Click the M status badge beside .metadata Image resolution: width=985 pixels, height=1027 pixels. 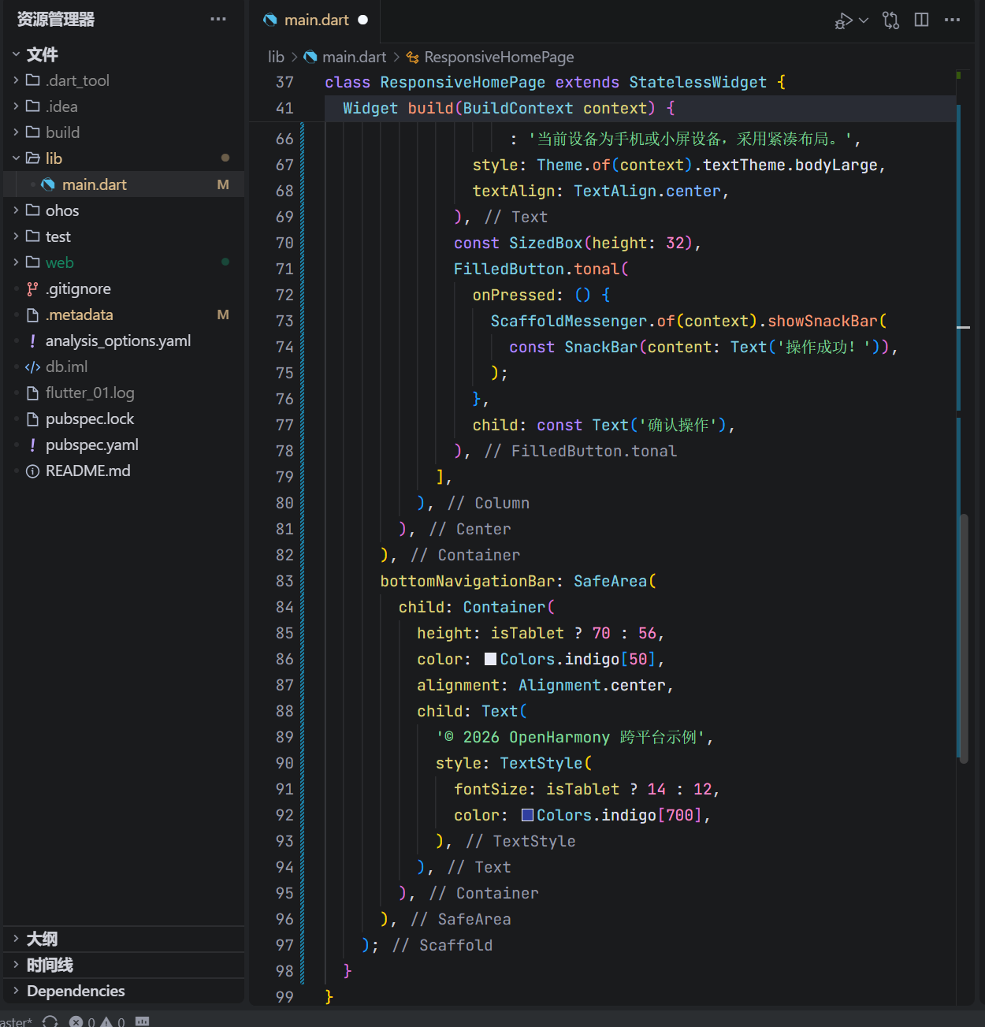223,314
